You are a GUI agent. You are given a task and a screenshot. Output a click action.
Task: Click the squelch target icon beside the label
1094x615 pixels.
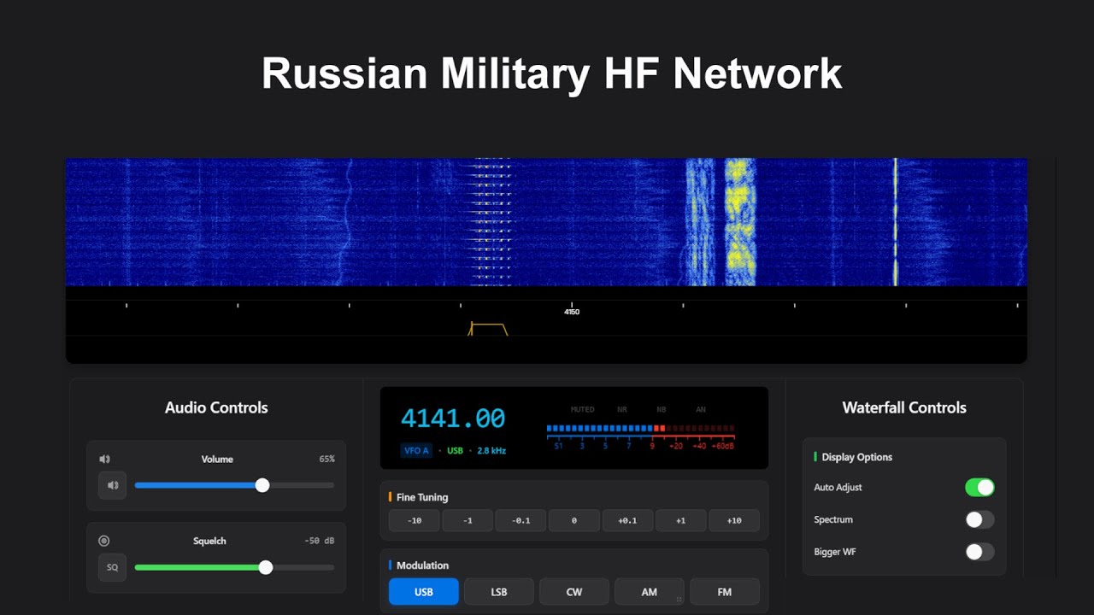click(x=104, y=541)
